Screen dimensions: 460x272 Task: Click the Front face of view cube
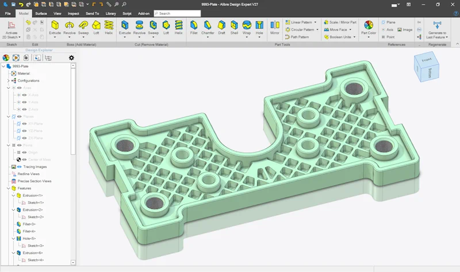[x=426, y=60]
